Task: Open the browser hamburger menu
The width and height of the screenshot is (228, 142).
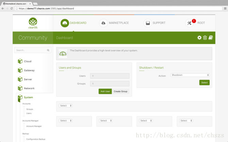Action: pos(225,8)
